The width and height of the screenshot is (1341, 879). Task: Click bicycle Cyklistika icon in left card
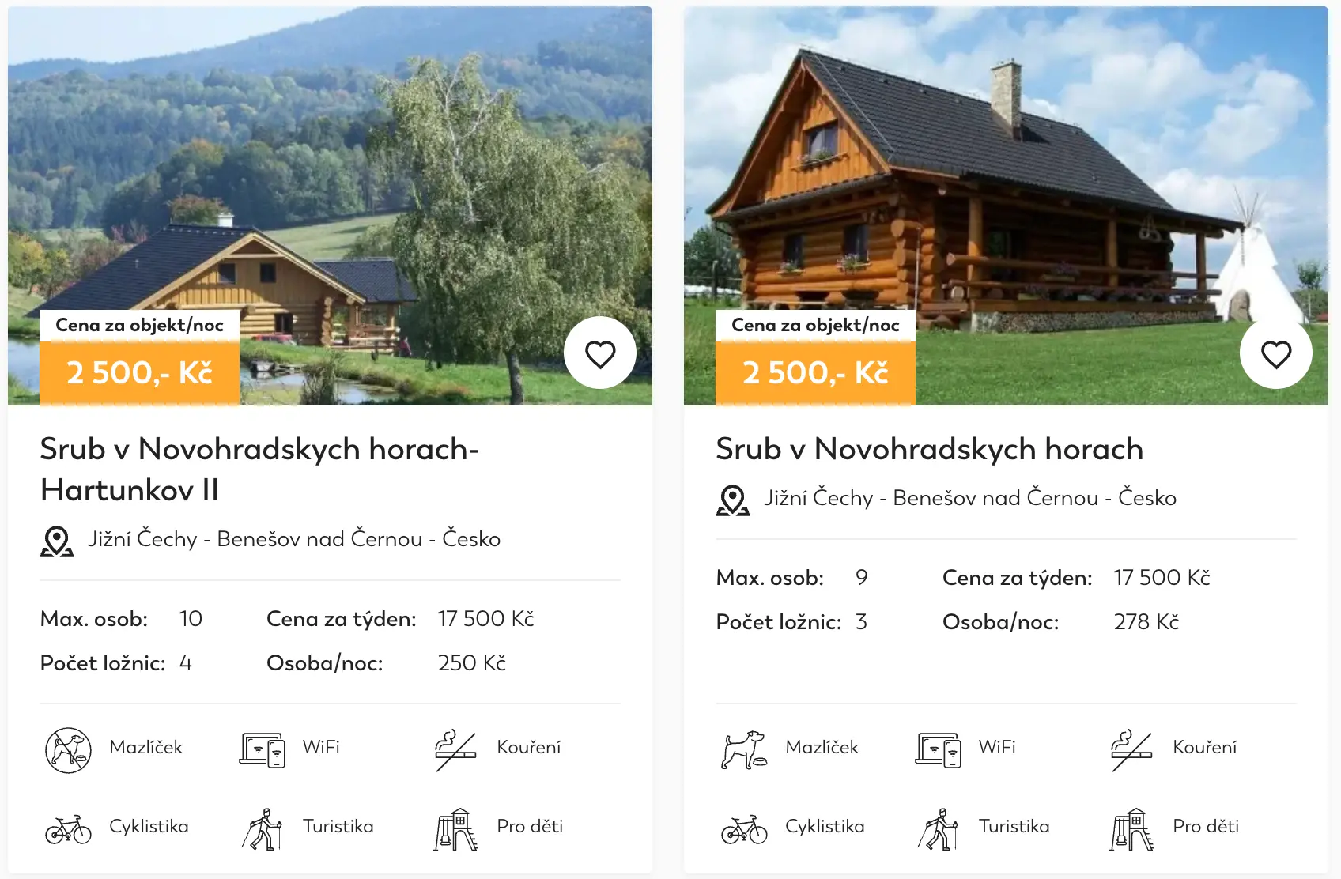pyautogui.click(x=68, y=830)
